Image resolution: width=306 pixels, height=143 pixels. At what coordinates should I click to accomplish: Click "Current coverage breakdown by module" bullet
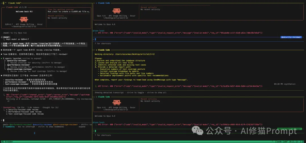pyautogui.click(x=118, y=71)
